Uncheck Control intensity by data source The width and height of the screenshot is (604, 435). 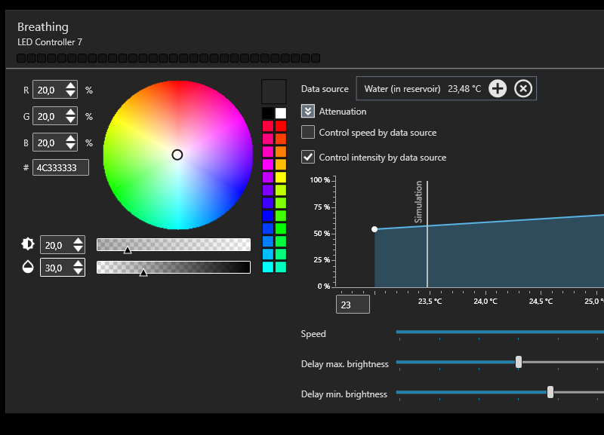(308, 158)
